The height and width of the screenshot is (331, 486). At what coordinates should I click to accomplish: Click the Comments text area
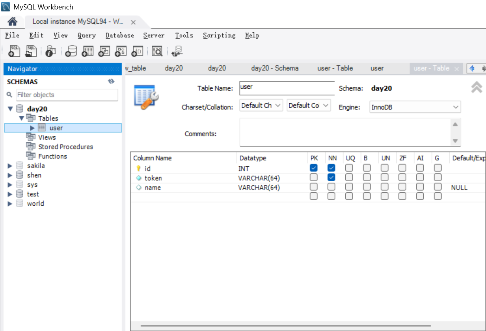coord(345,132)
